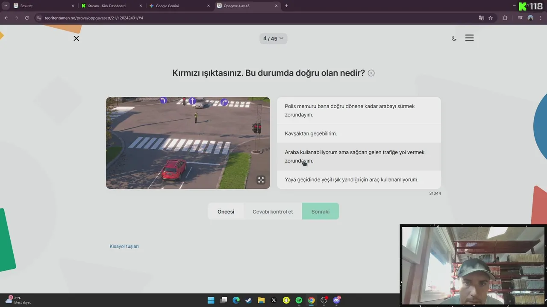This screenshot has width=547, height=307.
Task: Open the 'Kısayol tuşları' link
Action: coord(124,246)
